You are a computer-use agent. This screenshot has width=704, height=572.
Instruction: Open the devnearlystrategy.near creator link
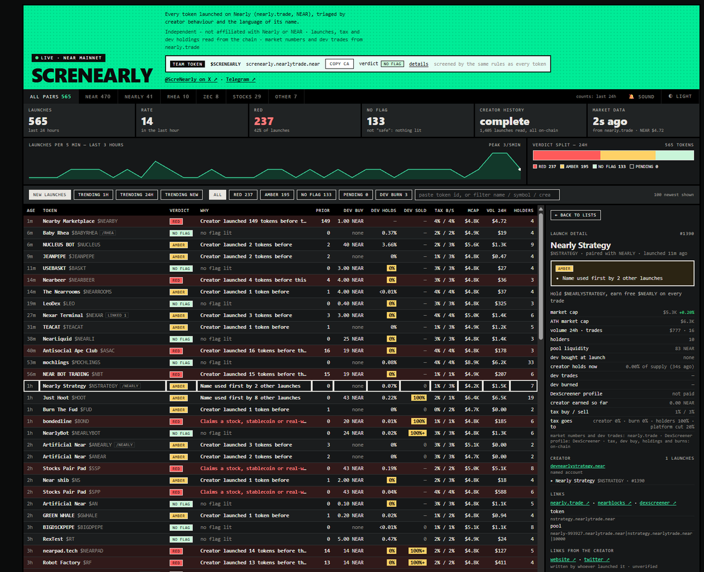coord(577,466)
